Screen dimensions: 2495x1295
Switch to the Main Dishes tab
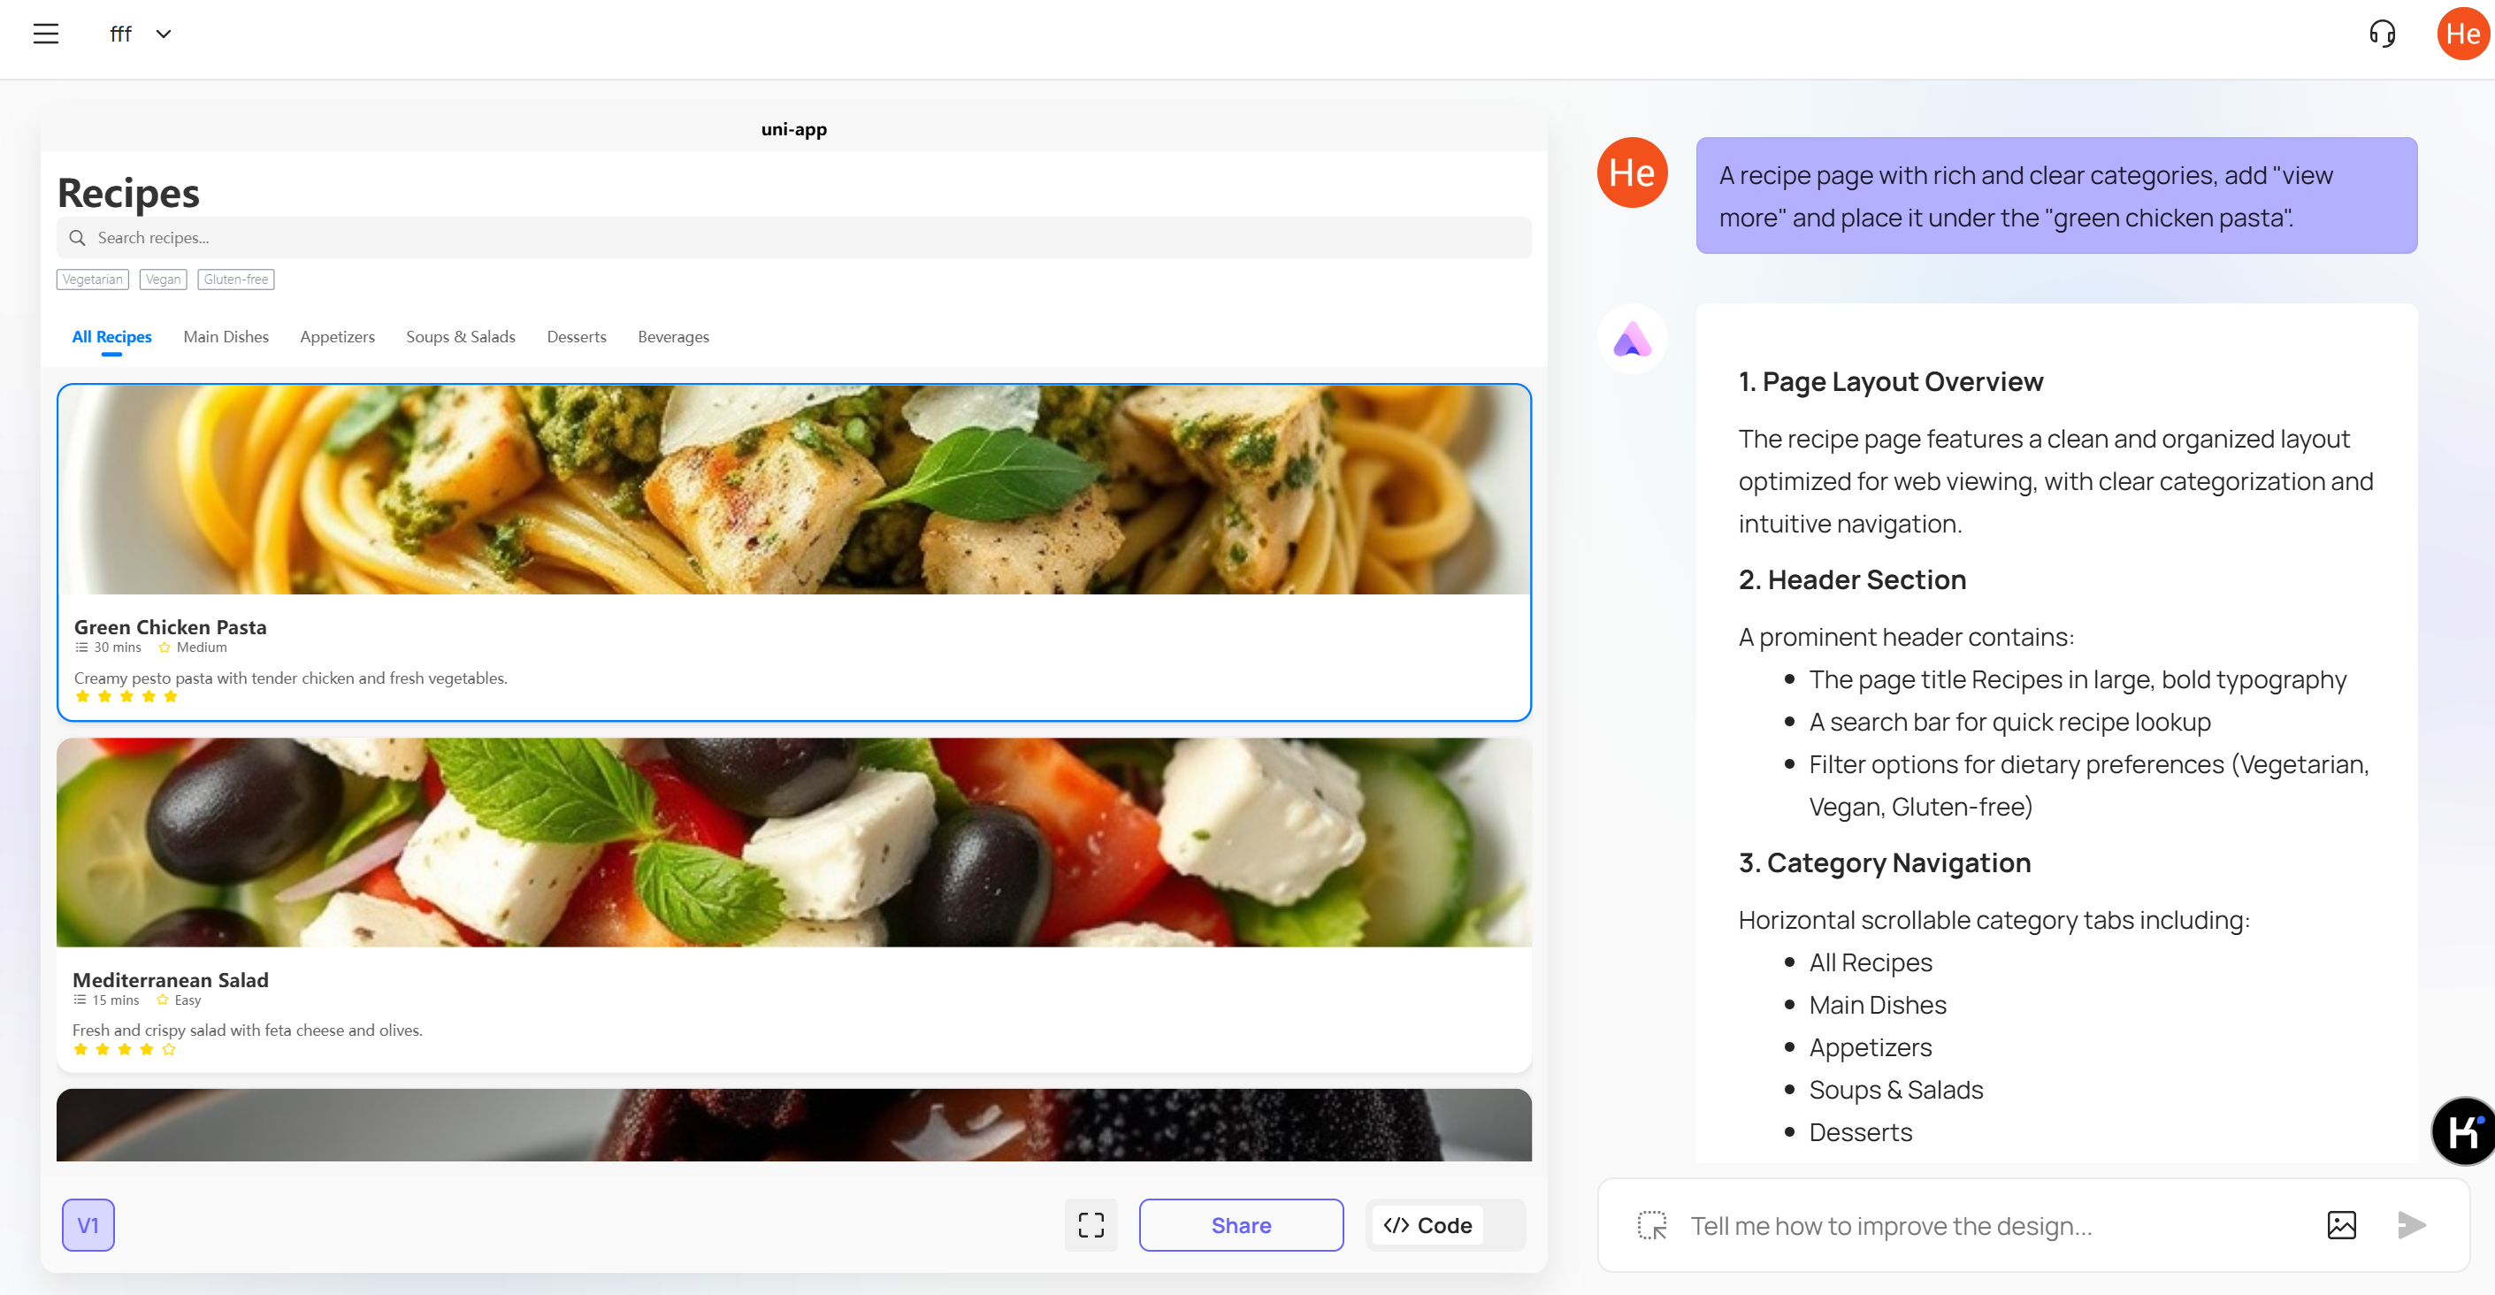pyautogui.click(x=226, y=336)
